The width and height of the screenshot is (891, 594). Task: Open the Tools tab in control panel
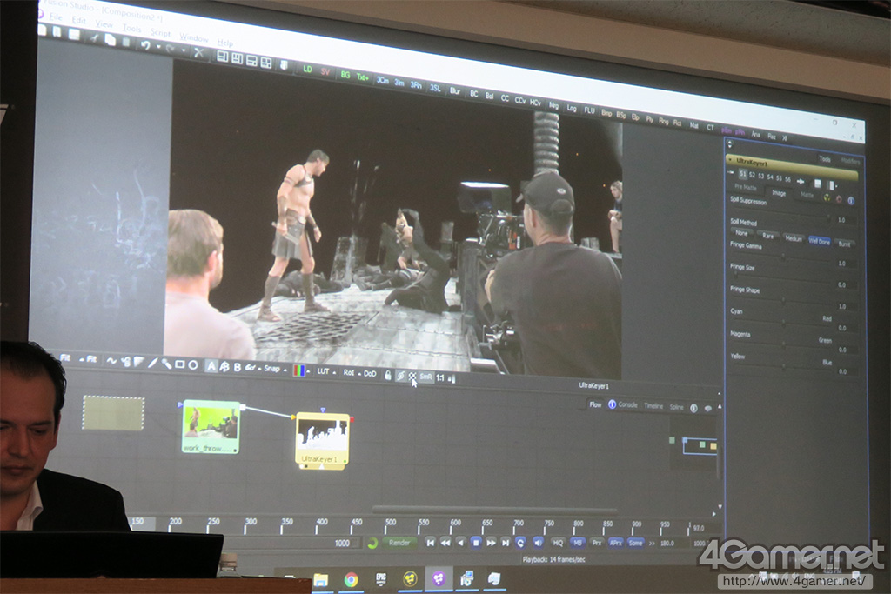click(x=825, y=159)
